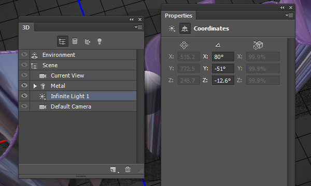Open the Properties panel flyout menu
This screenshot has height=186, width=311.
289,15
